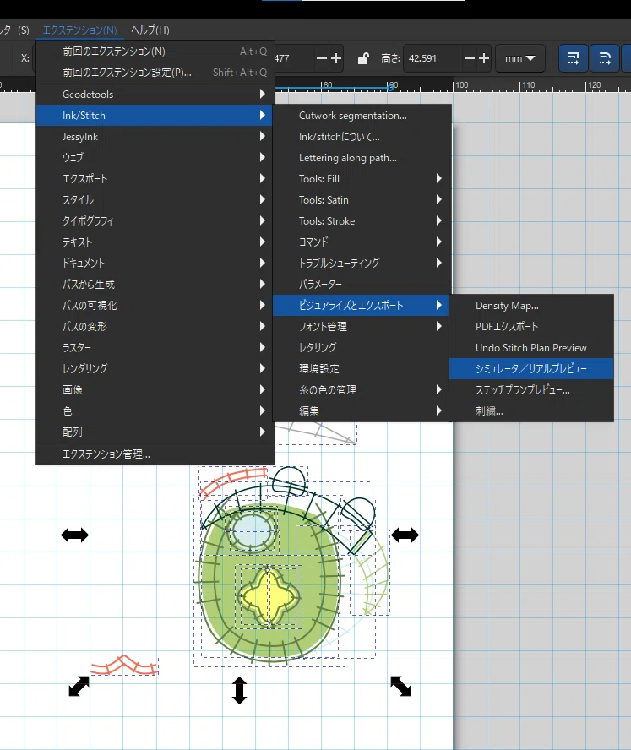631x750 pixels.
Task: Run 前回のエクステンション(N) entry
Action: coord(155,52)
